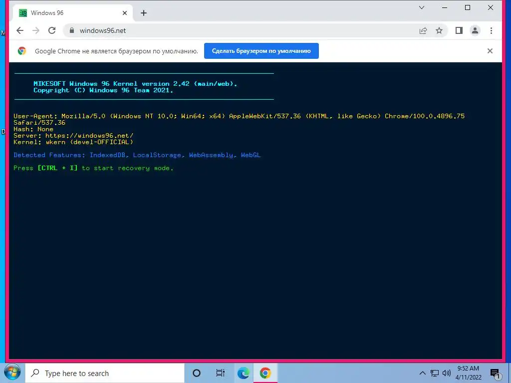The width and height of the screenshot is (511, 383).
Task: Open the Chrome profile avatar
Action: click(x=475, y=30)
